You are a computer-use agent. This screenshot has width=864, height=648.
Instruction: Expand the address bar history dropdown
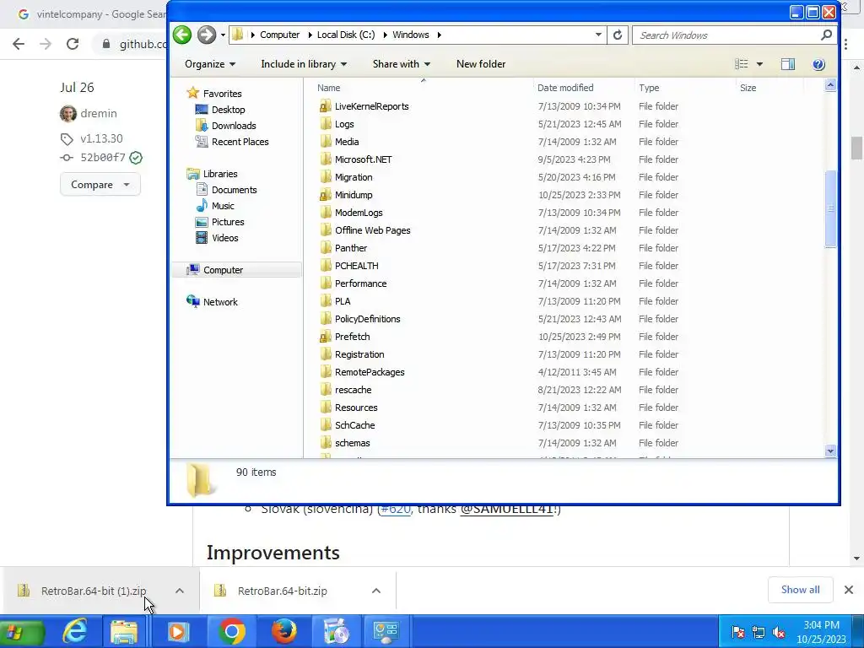click(598, 35)
